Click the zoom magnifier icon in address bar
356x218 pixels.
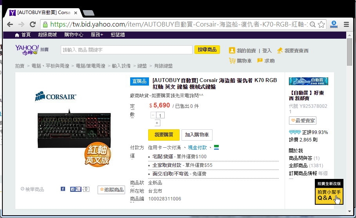[312, 25]
